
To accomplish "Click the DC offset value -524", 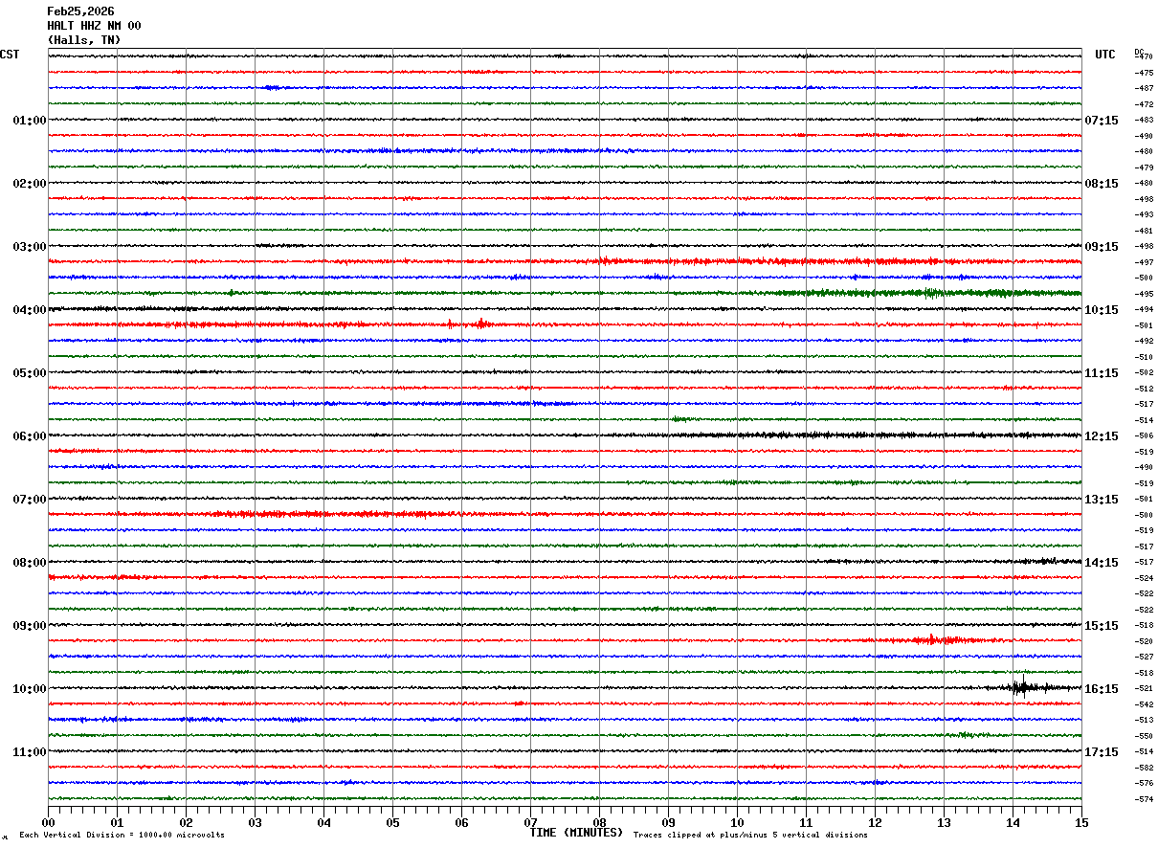I will (x=1144, y=578).
